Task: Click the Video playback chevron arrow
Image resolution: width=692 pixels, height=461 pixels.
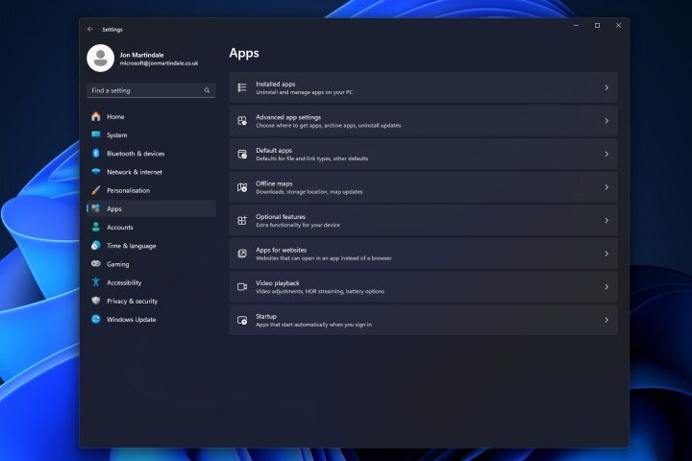Action: (606, 287)
